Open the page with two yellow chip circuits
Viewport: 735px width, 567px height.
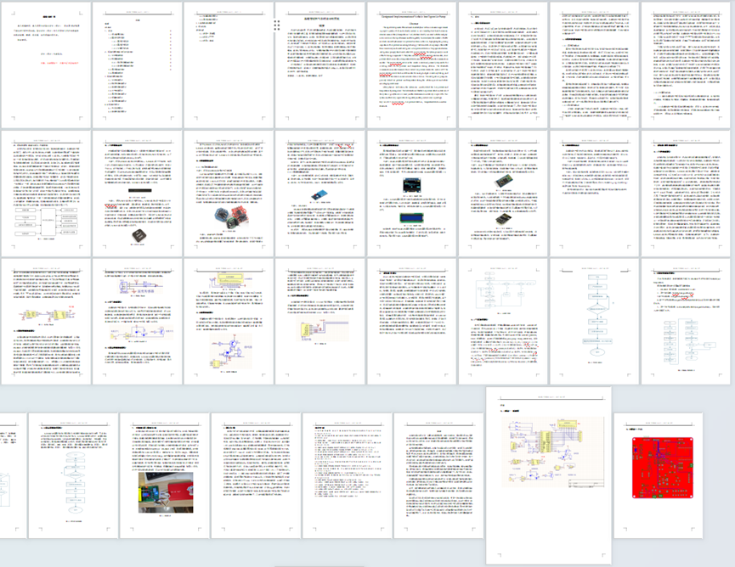[x=46, y=322]
